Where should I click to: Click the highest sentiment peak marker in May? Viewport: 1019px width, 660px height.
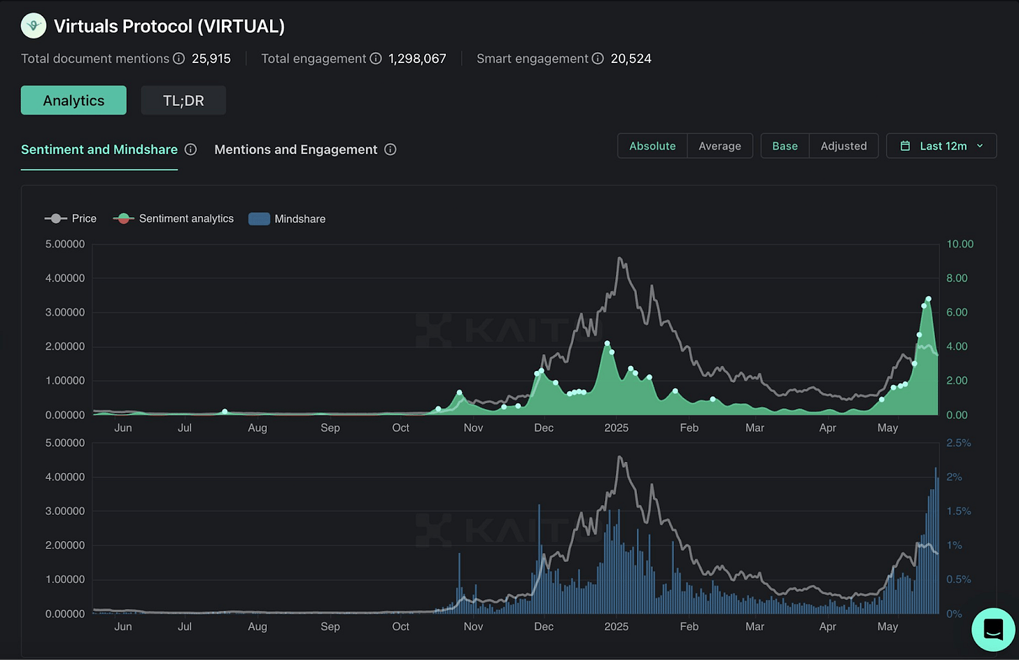(929, 299)
